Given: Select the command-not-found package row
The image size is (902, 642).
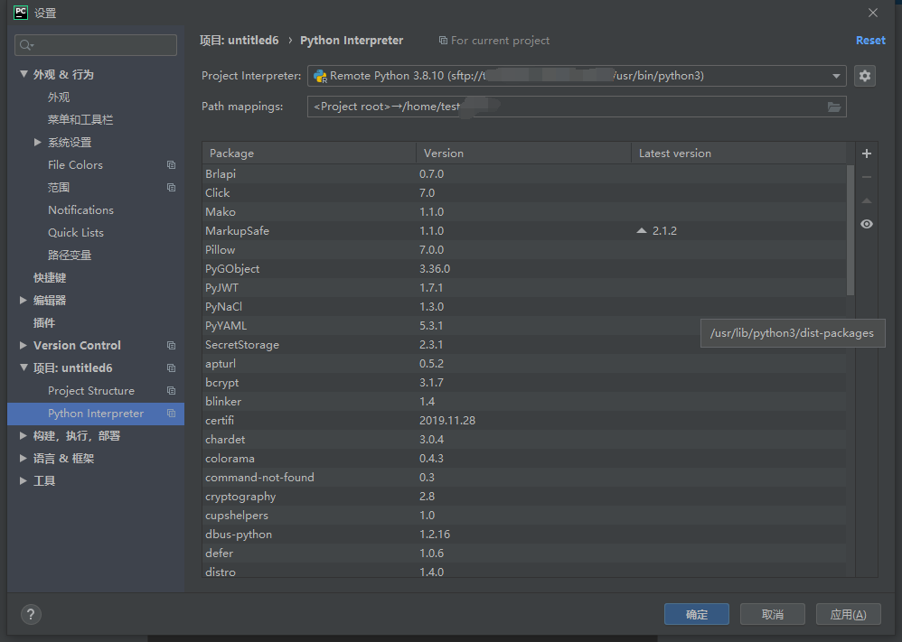Looking at the screenshot, I should [x=524, y=477].
